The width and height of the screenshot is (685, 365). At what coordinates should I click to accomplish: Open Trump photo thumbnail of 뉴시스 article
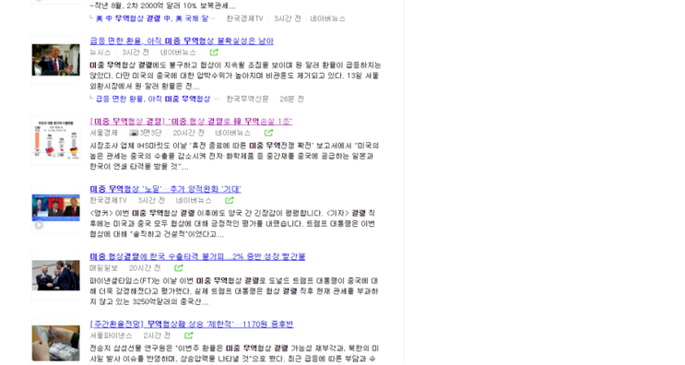click(x=56, y=60)
